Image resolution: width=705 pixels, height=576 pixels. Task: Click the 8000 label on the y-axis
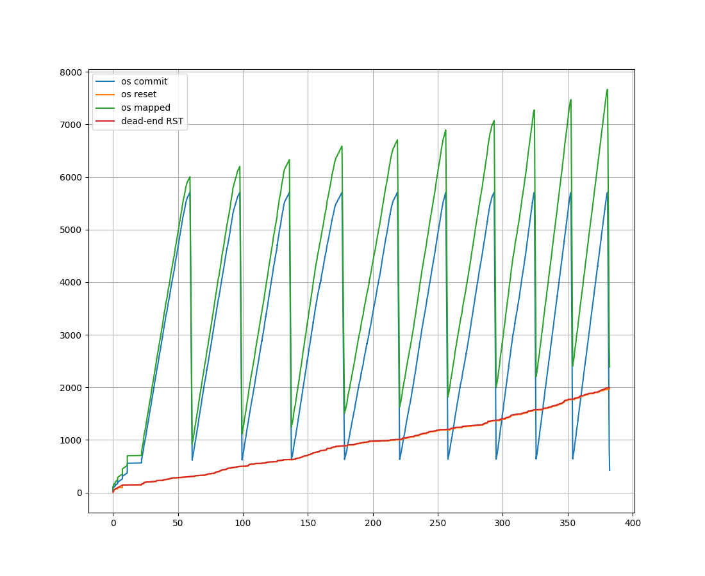72,72
